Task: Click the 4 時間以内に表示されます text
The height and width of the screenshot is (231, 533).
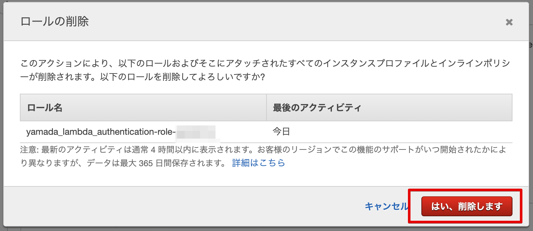Action: 203,150
